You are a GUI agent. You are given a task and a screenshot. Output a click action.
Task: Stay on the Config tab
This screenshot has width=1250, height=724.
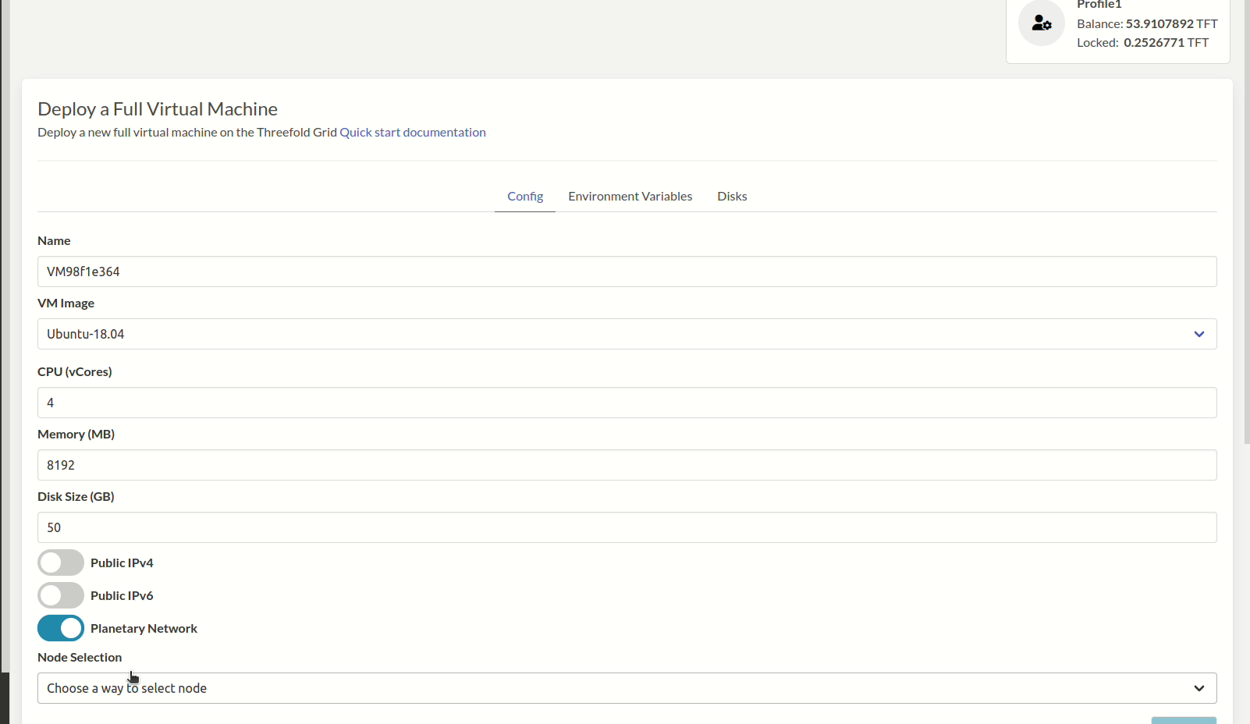tap(524, 196)
